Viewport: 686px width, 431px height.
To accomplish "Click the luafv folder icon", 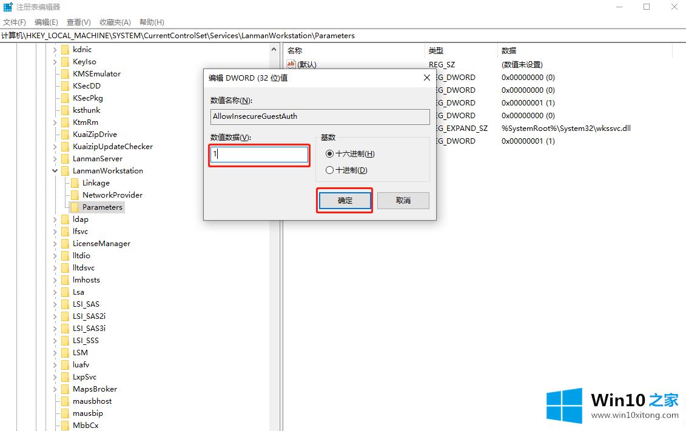I will coord(65,365).
